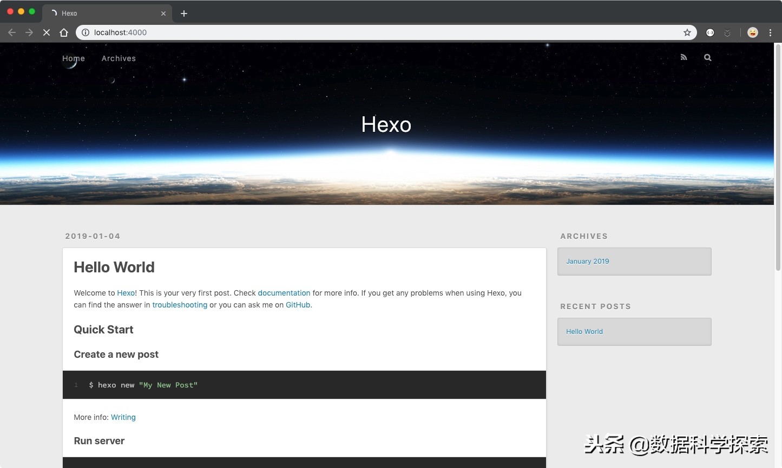
Task: Open the Archives nav item
Action: [x=119, y=58]
